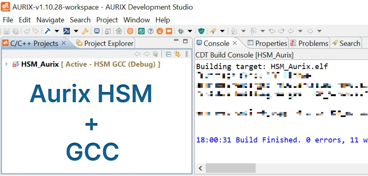Minimize the C/C++ Projects panel
The image size is (368, 176).
click(176, 40)
